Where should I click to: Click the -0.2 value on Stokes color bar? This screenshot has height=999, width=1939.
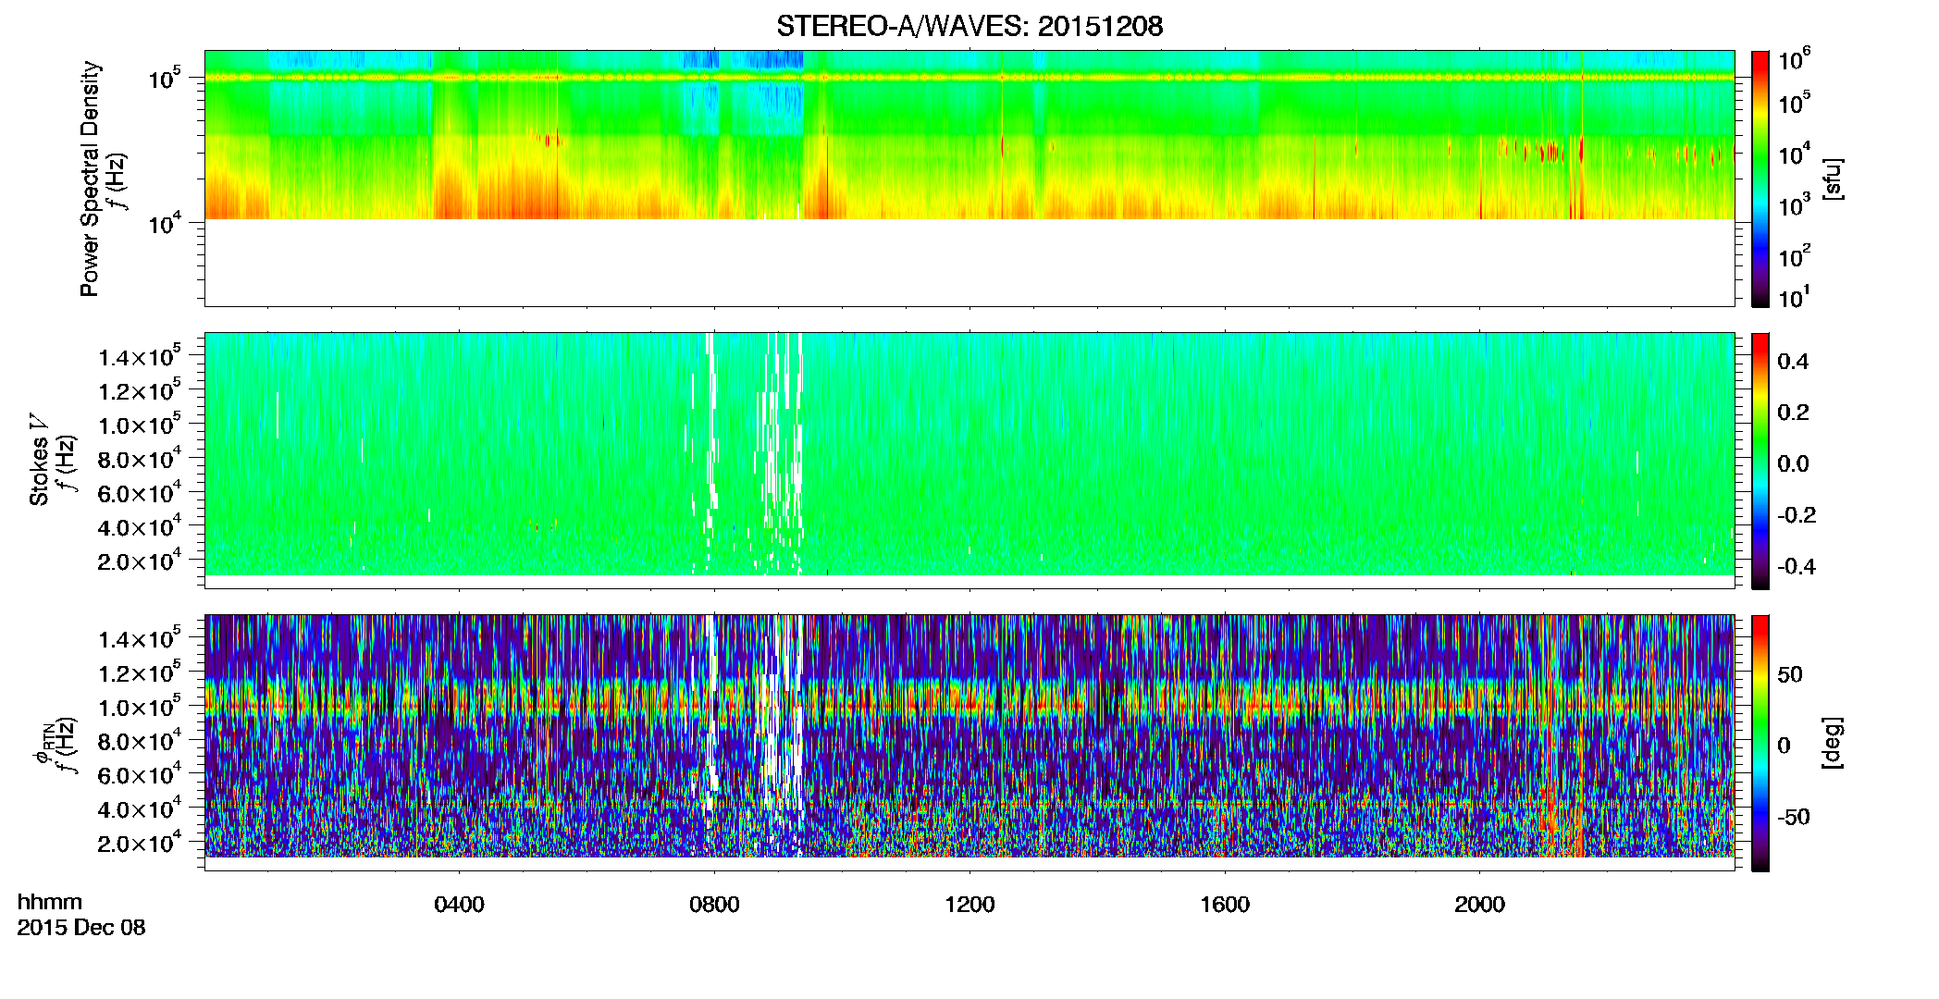[x=1797, y=515]
